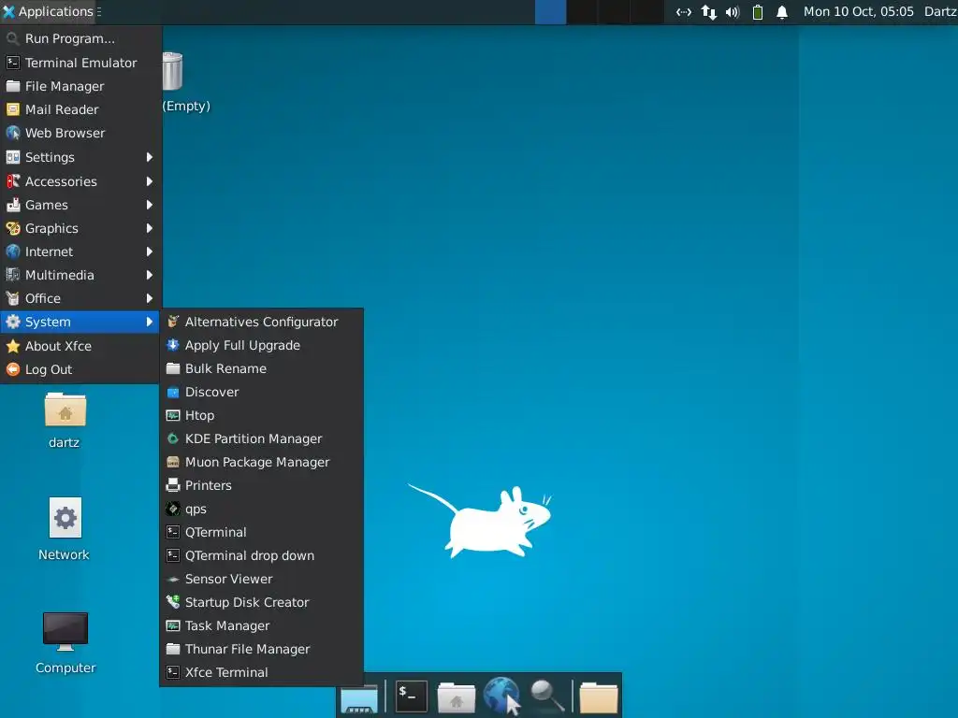Image resolution: width=958 pixels, height=718 pixels.
Task: Click the Xfce Terminal icon
Action: click(x=173, y=672)
